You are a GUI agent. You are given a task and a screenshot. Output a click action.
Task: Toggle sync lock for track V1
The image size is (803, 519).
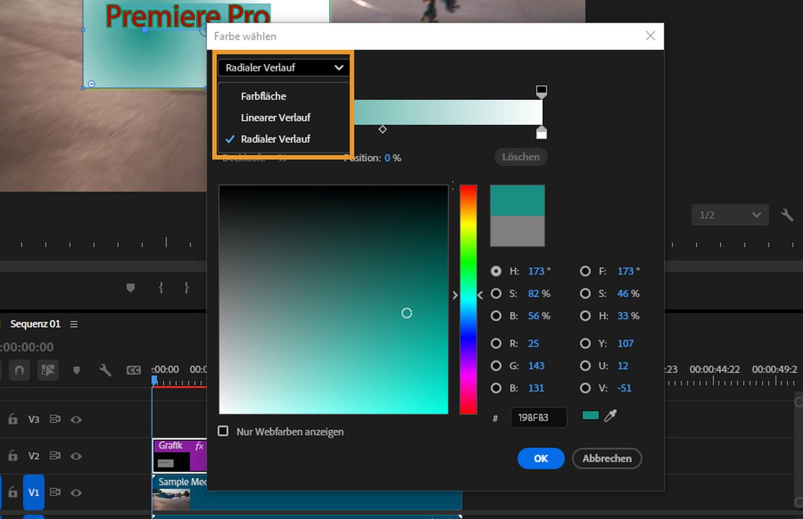55,492
